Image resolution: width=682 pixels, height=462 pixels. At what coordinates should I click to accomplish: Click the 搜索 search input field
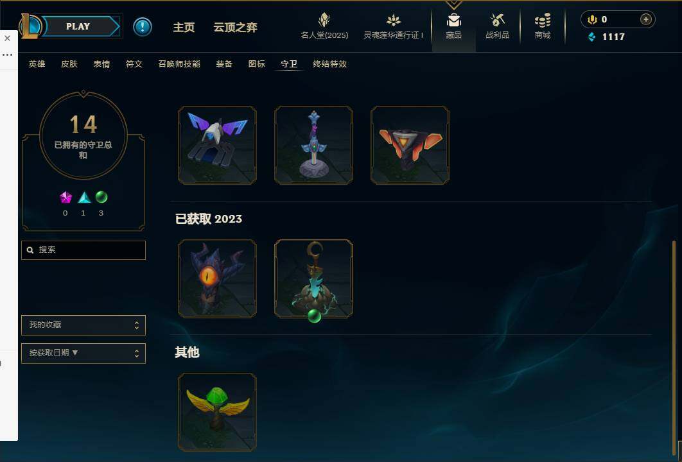(x=83, y=250)
